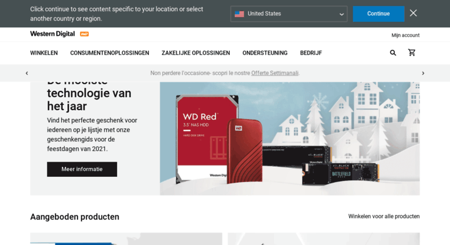
Task: Open the CONSUMENTENOPLOSSINGEN menu
Action: [109, 53]
